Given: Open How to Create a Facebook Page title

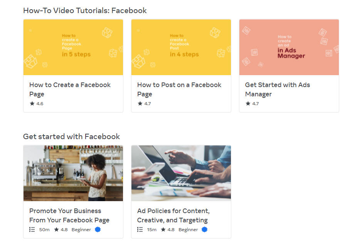Looking at the screenshot, I should coord(70,89).
